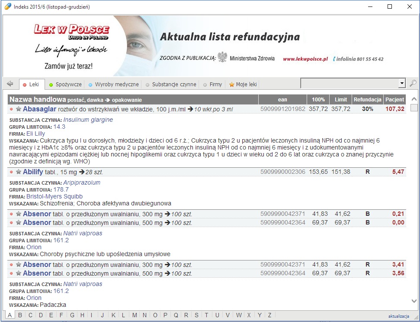Star Abilify 15 mg as favorite
420x322 pixels.
(x=19, y=172)
